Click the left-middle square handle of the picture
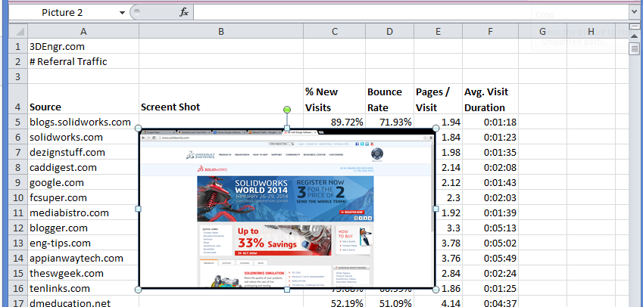 point(139,209)
